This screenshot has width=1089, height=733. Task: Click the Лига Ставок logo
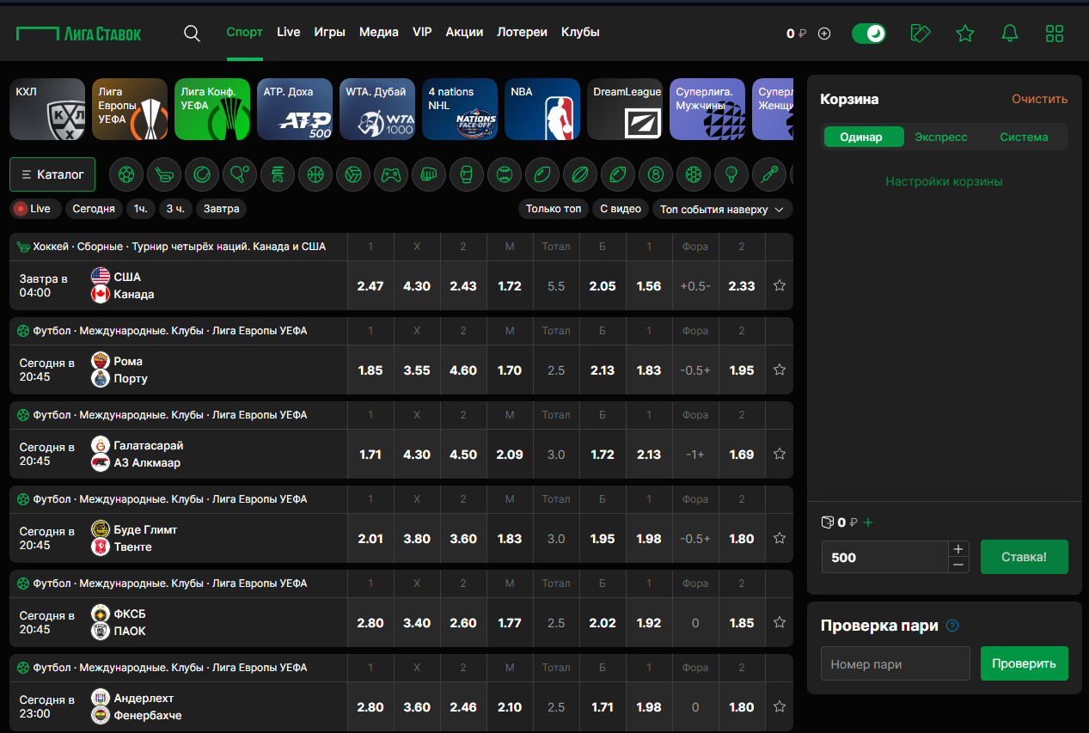pyautogui.click(x=78, y=34)
